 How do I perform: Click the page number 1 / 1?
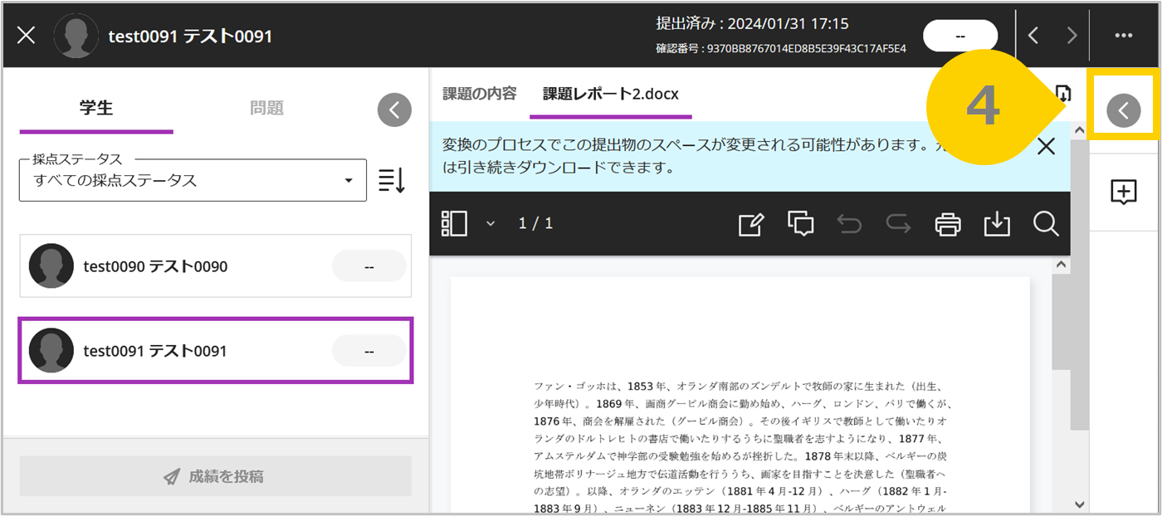coord(535,223)
